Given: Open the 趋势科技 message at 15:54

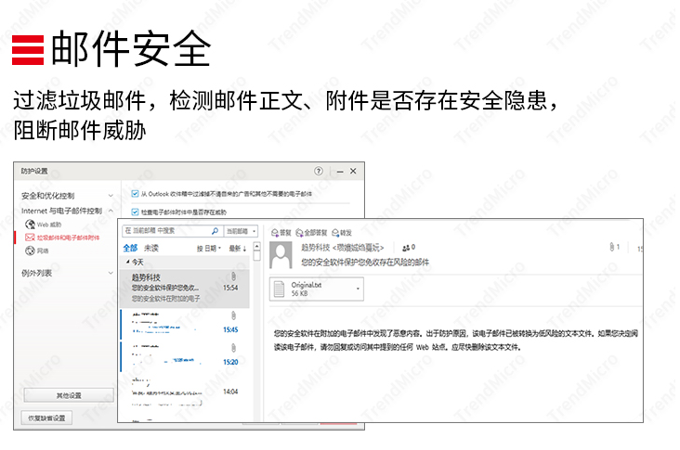Looking at the screenshot, I should [186, 289].
